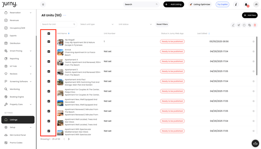Open the notifications bell
This screenshot has height=149, width=261.
[x=246, y=5]
